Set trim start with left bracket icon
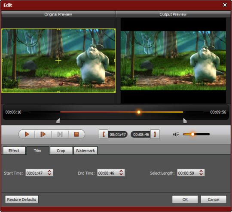 [x=104, y=134]
